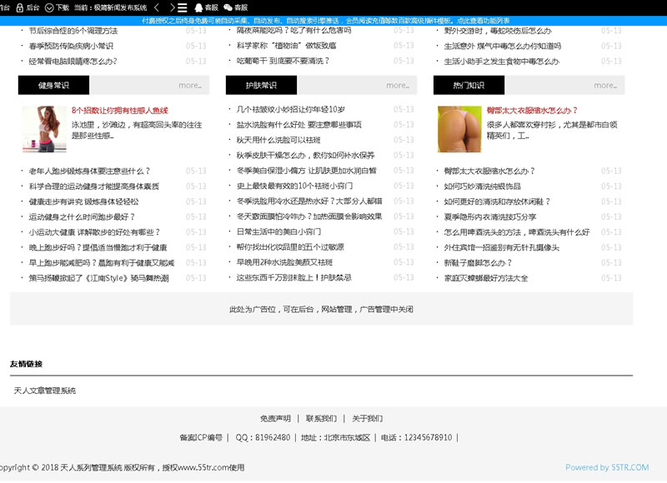667x483 pixels.
Task: Go to previous template with left arrow
Action: click(x=156, y=7)
